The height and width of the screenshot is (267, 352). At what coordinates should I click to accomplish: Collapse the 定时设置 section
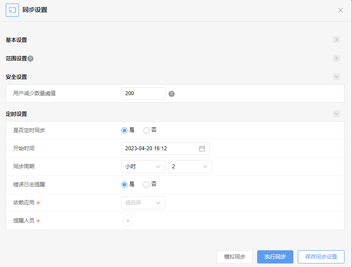(x=337, y=114)
